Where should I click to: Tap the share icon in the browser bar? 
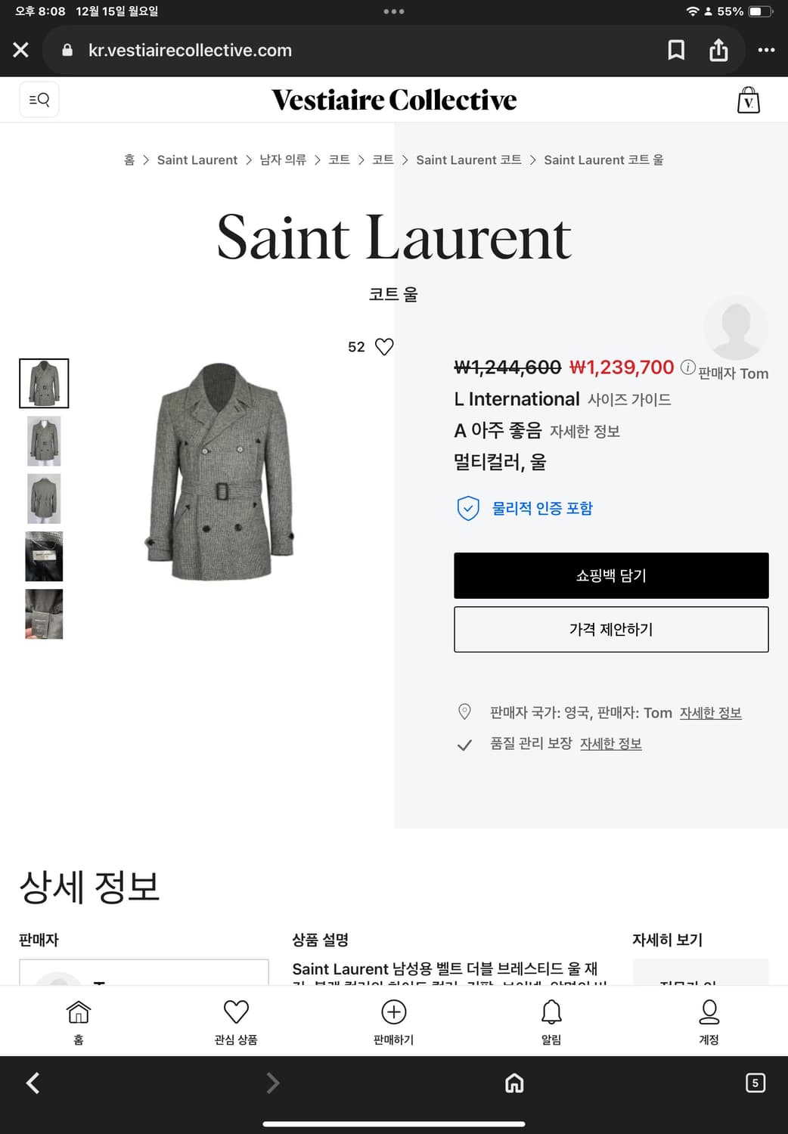(718, 50)
